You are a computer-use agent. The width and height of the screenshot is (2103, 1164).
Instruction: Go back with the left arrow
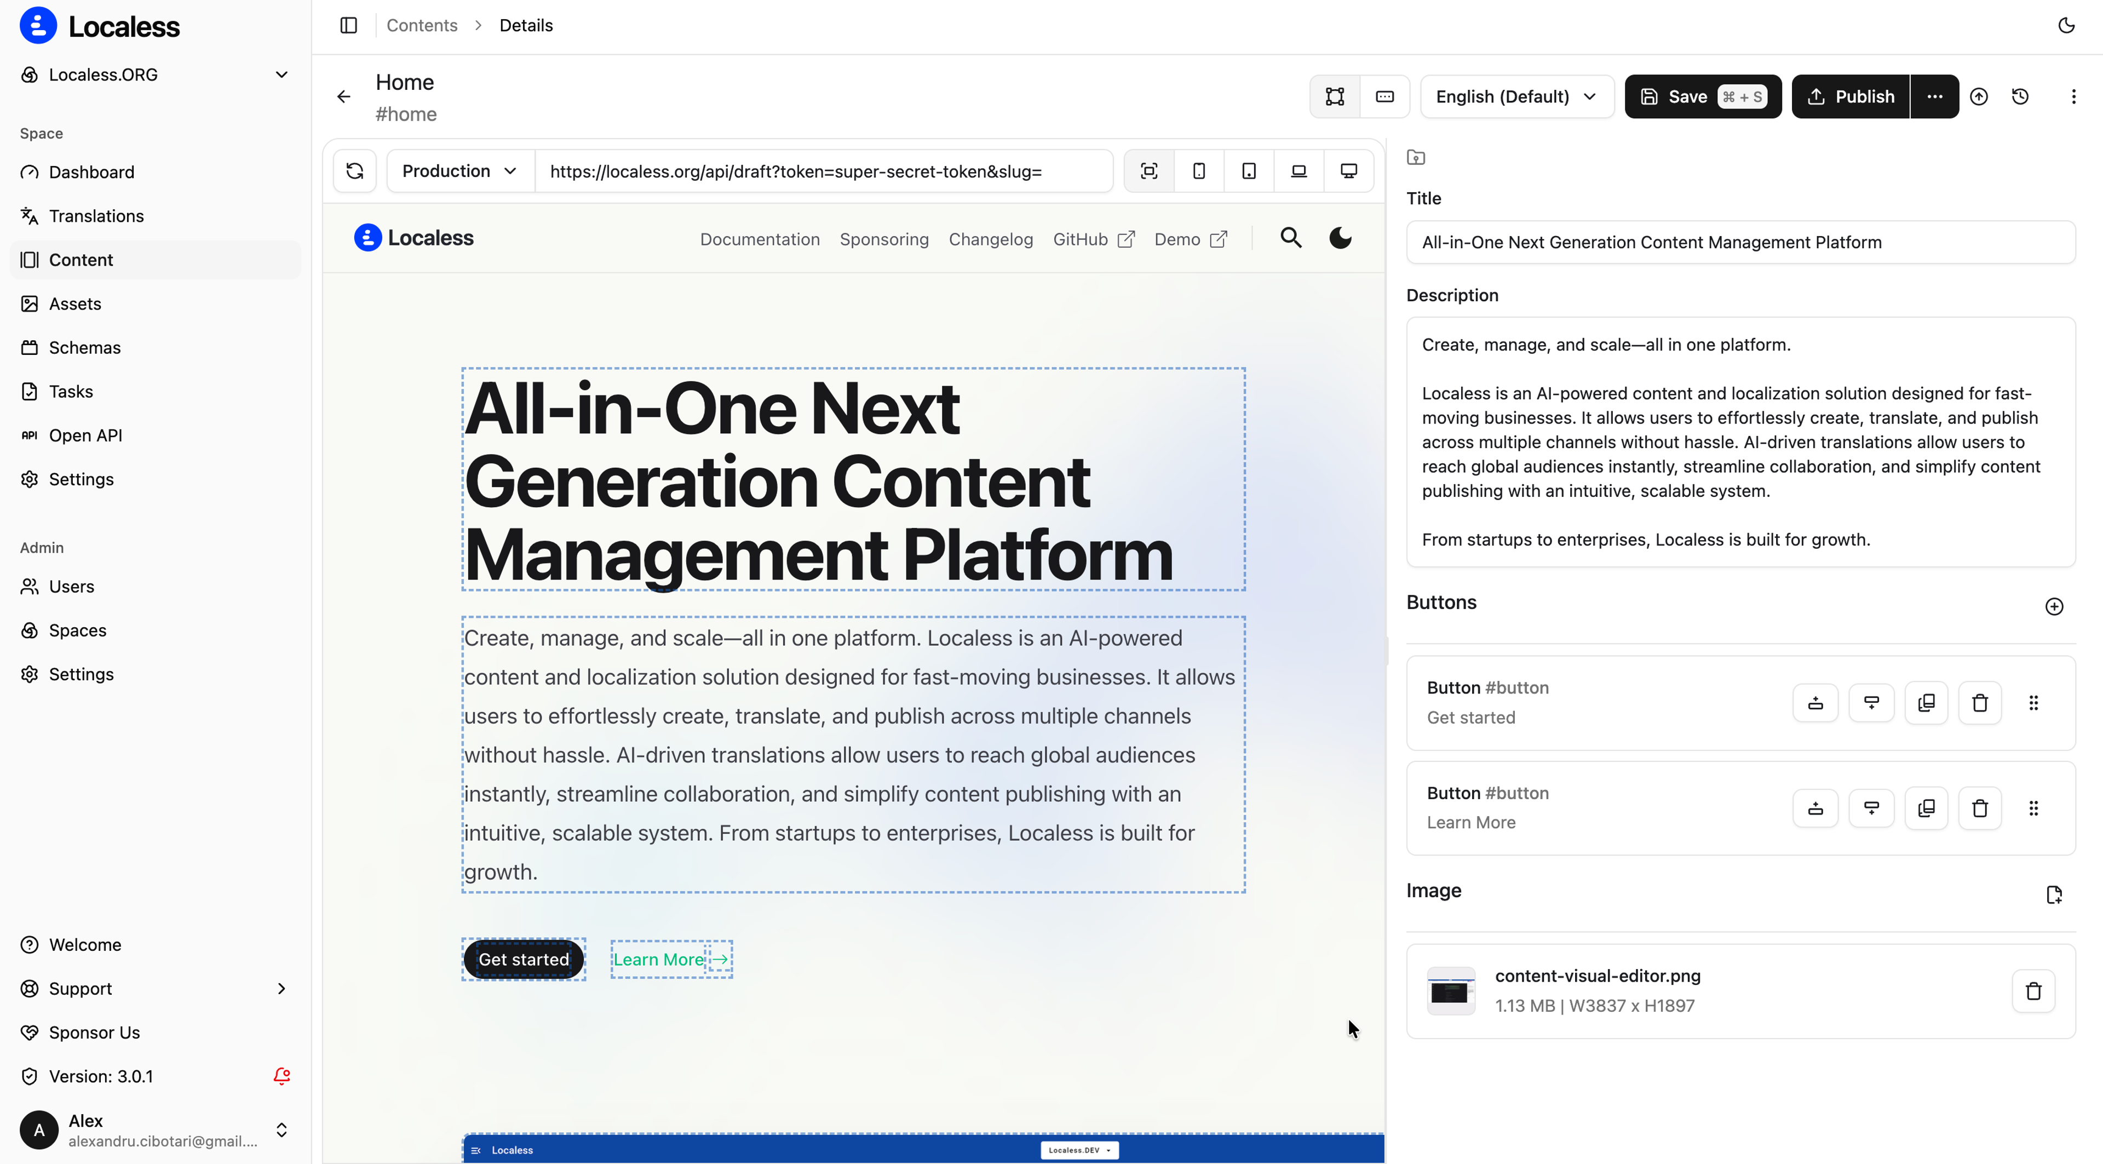pos(344,96)
